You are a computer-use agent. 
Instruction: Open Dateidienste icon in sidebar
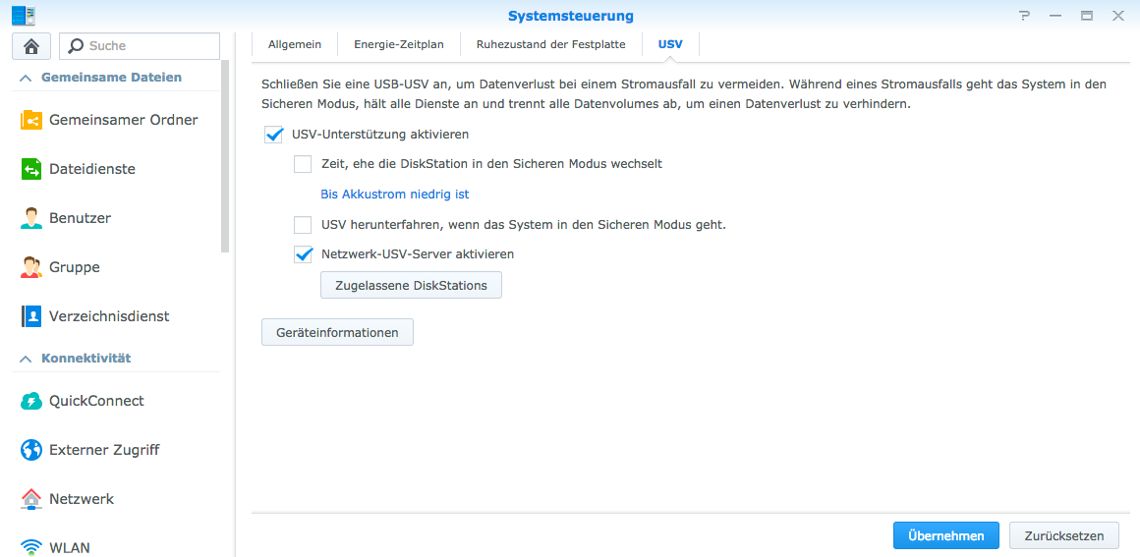tap(31, 169)
